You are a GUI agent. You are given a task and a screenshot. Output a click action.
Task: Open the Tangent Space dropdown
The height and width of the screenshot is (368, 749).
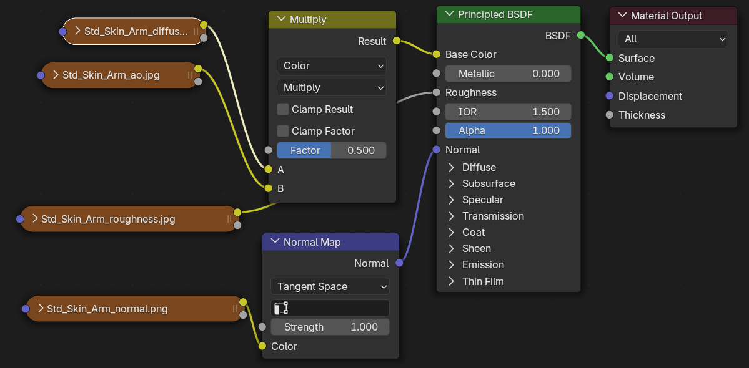330,286
